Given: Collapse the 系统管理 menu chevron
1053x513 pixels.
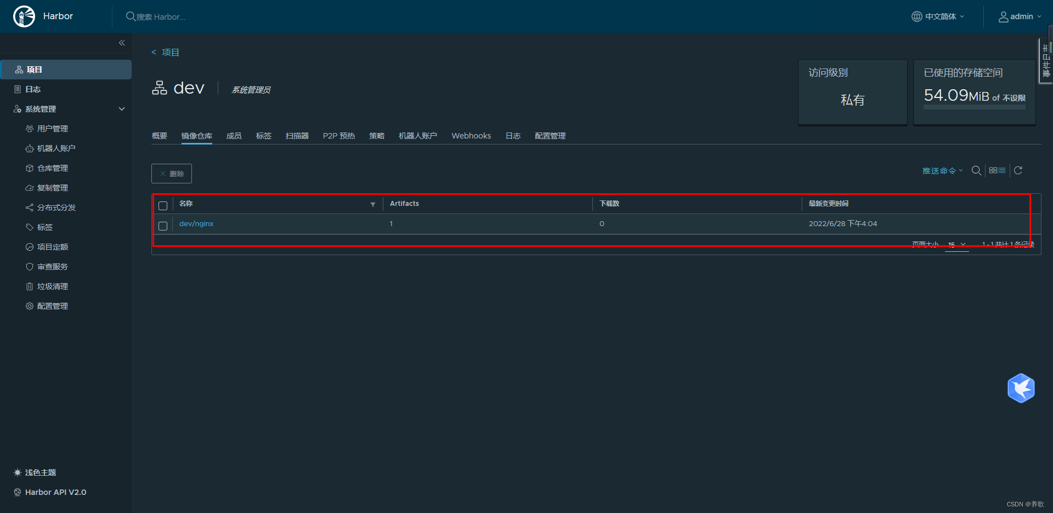Looking at the screenshot, I should (x=122, y=109).
